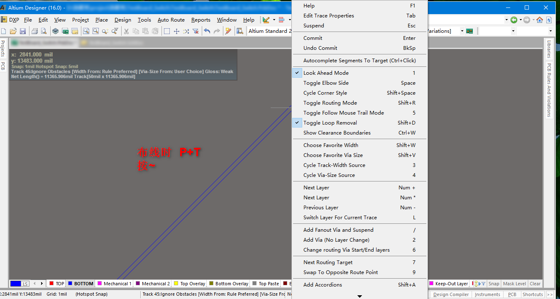The width and height of the screenshot is (560, 299).
Task: Go to the Home page icon
Action: click(540, 20)
